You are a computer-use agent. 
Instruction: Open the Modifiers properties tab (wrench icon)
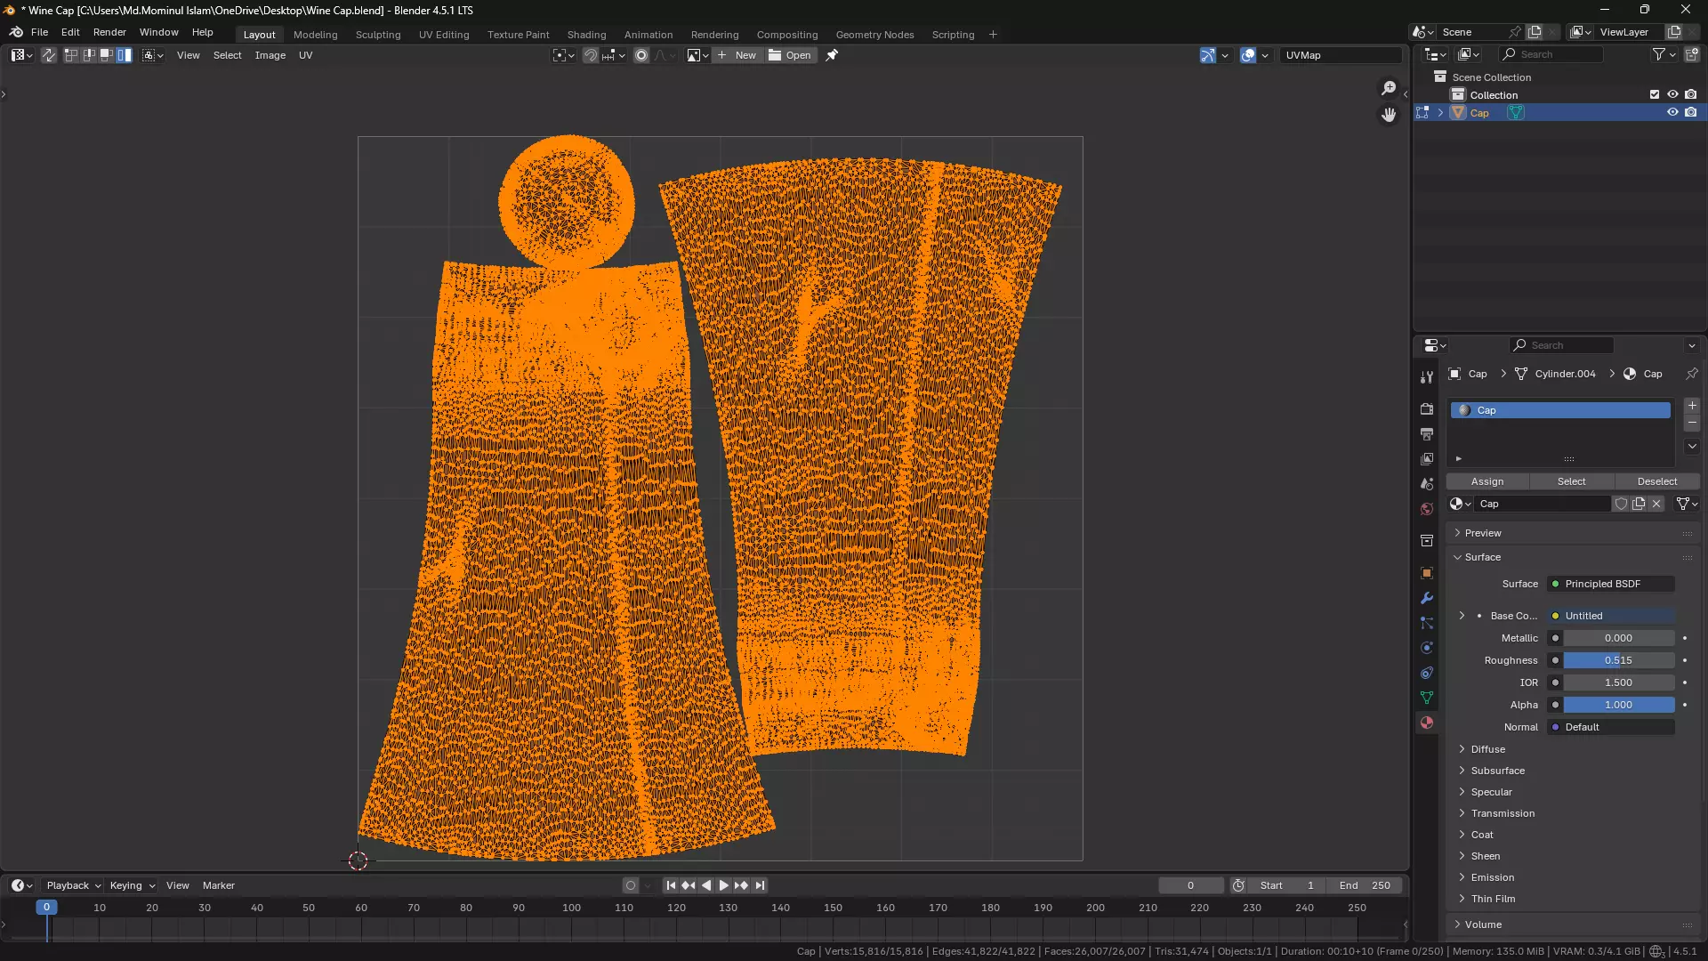point(1427,598)
